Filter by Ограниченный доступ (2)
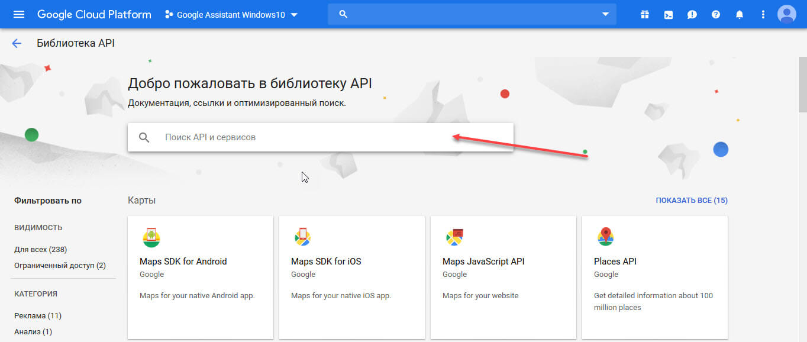Screen dimensions: 807x342 [60, 266]
